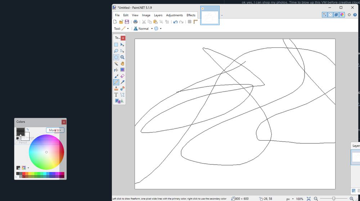Toggle the Tools window visibility
The height and width of the screenshot is (201, 360).
click(x=325, y=15)
